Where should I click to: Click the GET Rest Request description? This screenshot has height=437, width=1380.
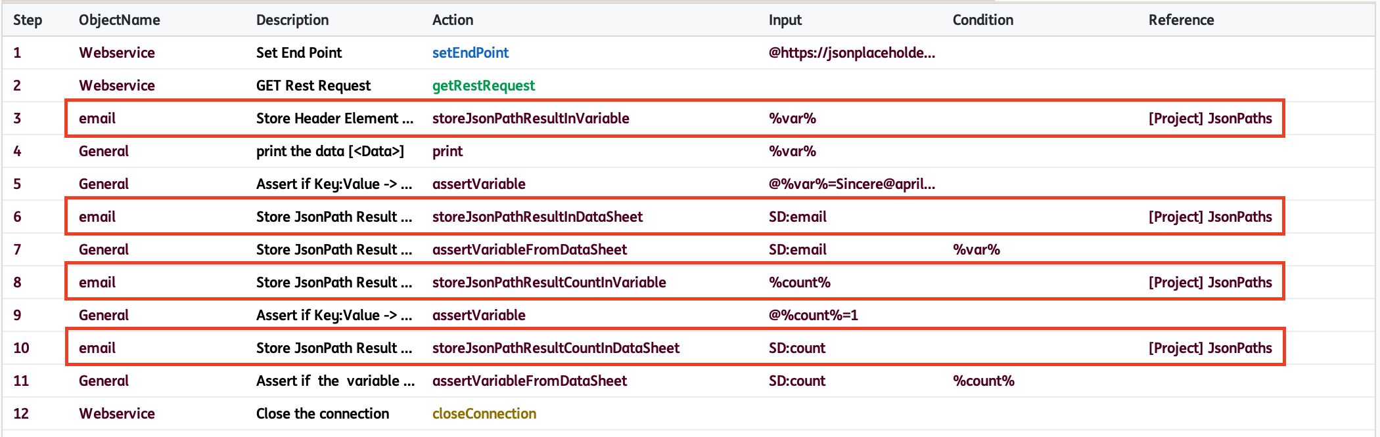(x=313, y=85)
